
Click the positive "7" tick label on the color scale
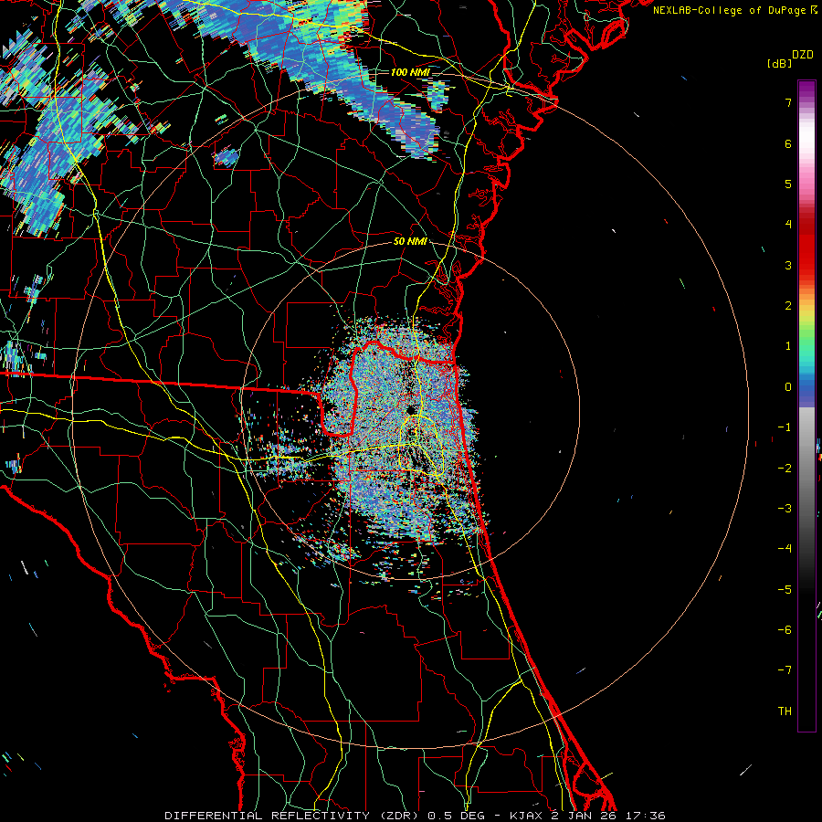point(788,103)
